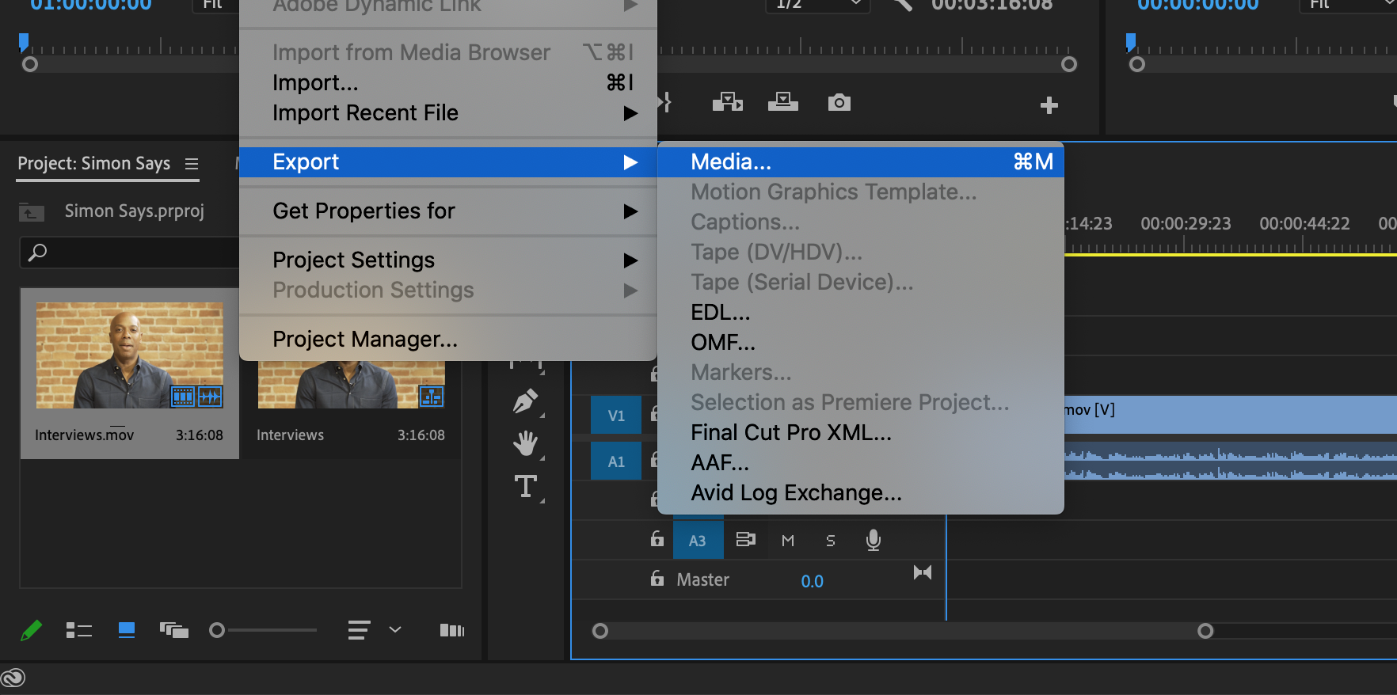This screenshot has height=695, width=1397.
Task: Click the voice-over record microphone on A3
Action: 873,540
